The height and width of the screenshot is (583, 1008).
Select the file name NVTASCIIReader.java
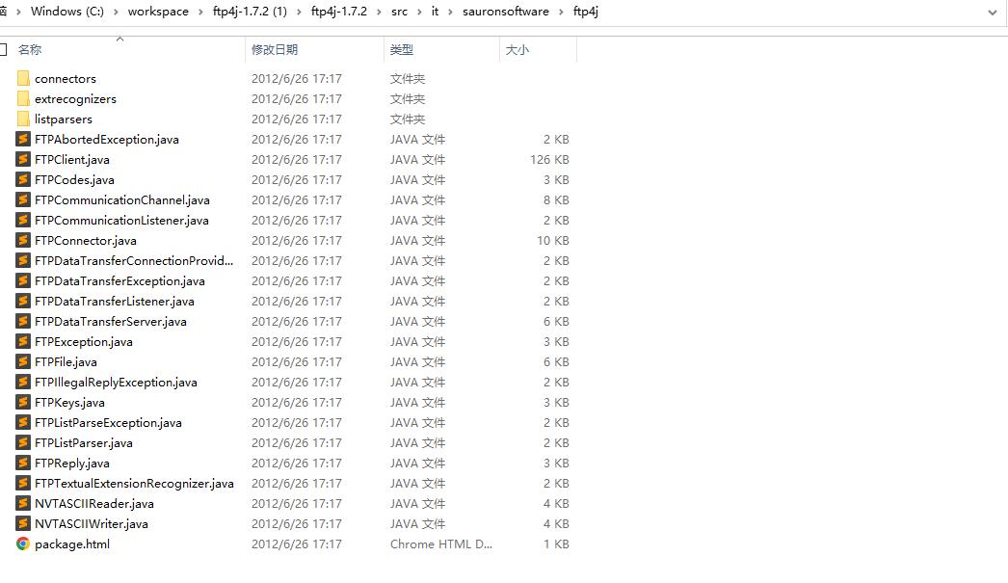coord(93,503)
